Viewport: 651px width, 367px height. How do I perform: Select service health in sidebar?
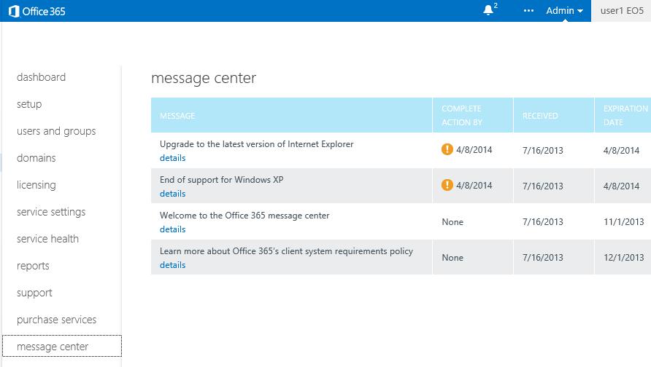point(47,239)
